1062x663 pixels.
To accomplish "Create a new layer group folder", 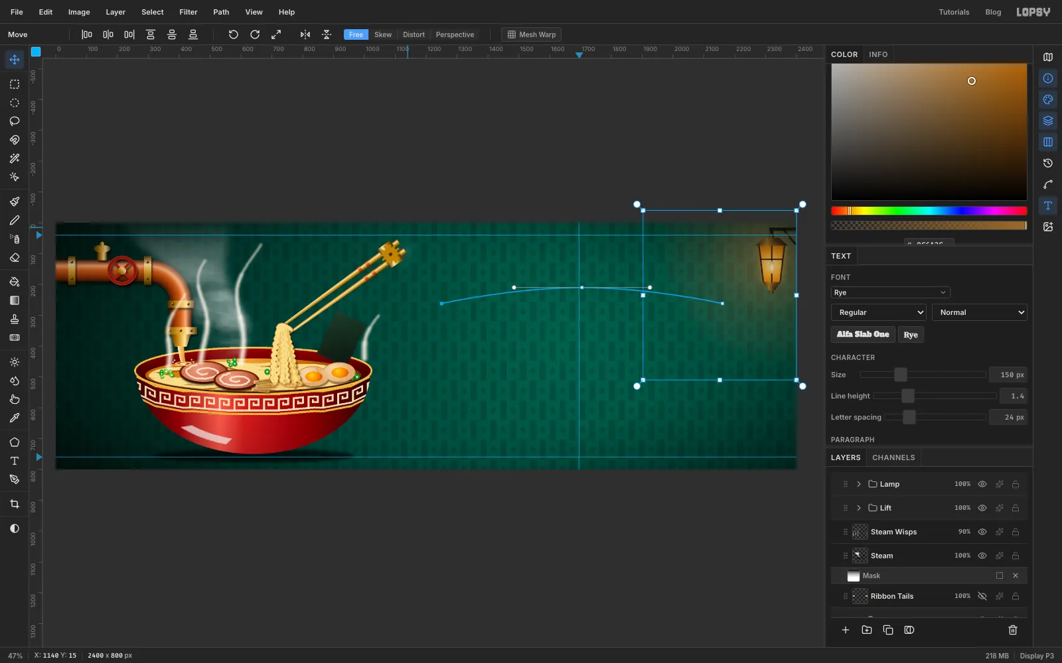I will (x=867, y=630).
